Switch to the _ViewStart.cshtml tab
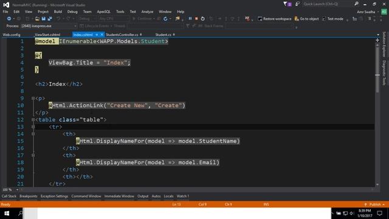The height and width of the screenshot is (219, 389). coord(47,35)
